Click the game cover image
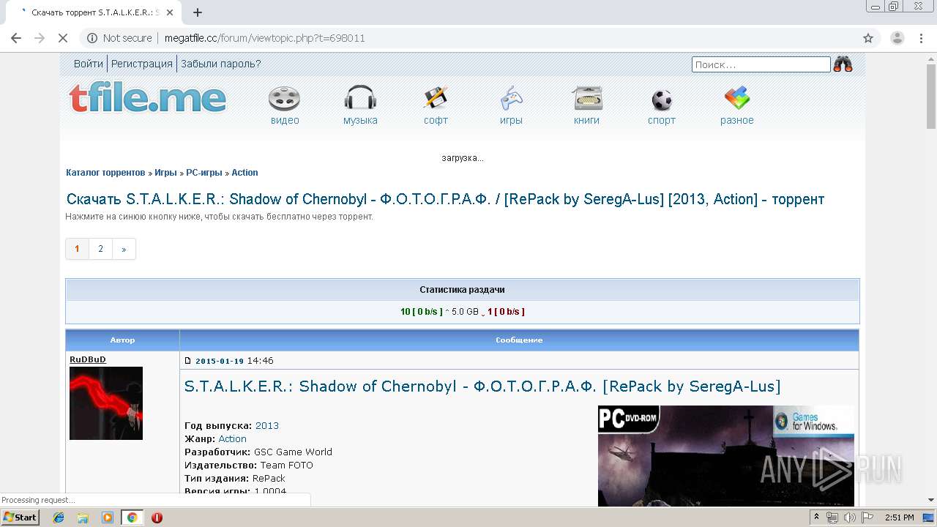Image resolution: width=937 pixels, height=527 pixels. [726, 456]
